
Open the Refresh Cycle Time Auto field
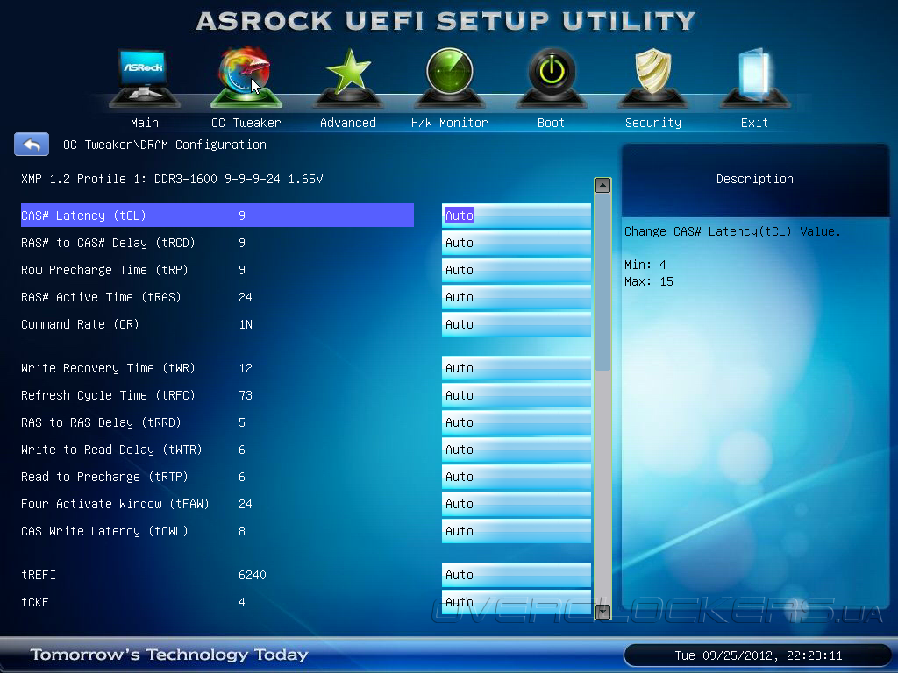[516, 395]
